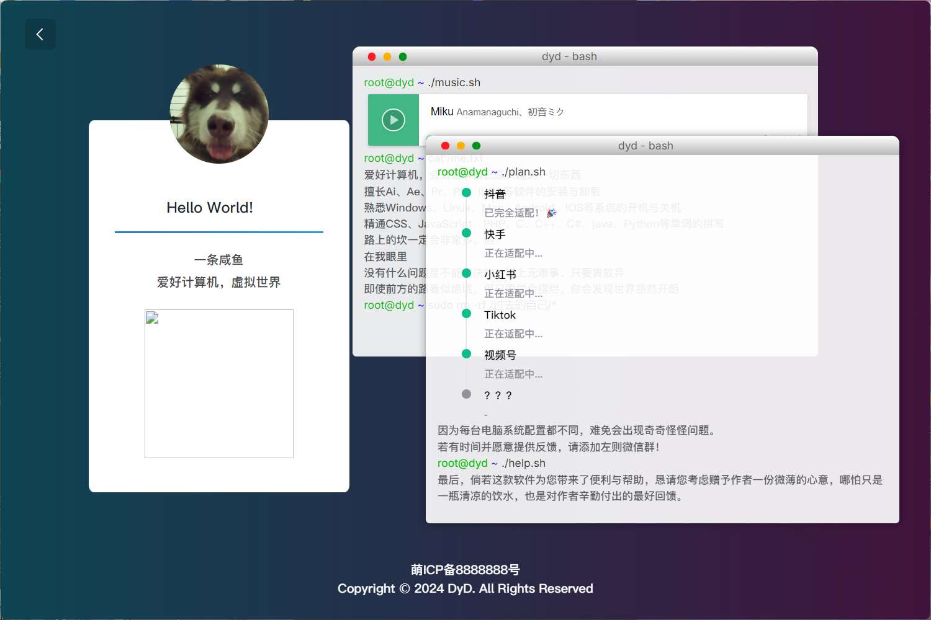Viewport: 931px width, 620px height.
Task: Click the Copyright © 2024 DyD text
Action: 465,588
